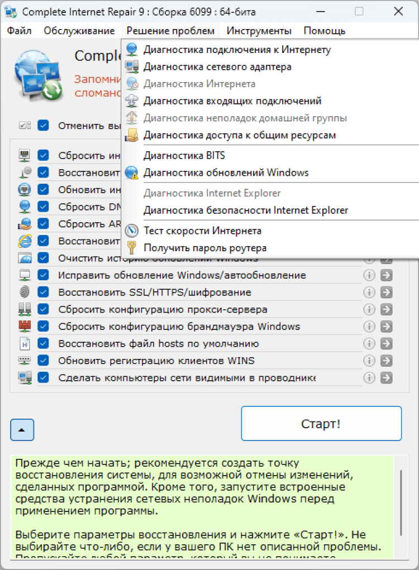Run arrow for Сделать компьютеры сети видимыми
Viewport: 419px width, 570px height.
coord(386,378)
